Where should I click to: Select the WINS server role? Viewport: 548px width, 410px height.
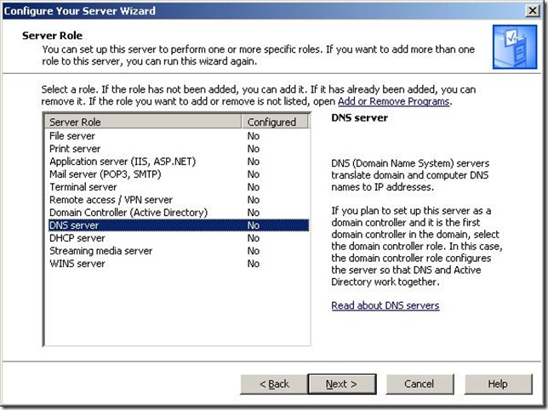(77, 264)
